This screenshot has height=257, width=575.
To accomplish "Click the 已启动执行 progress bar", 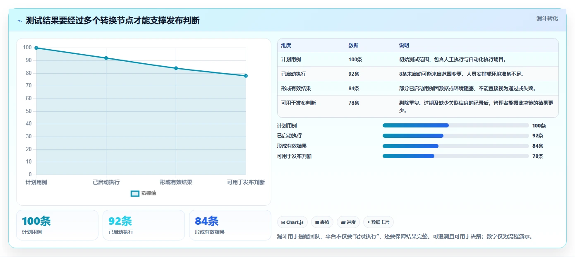I will click(x=456, y=136).
